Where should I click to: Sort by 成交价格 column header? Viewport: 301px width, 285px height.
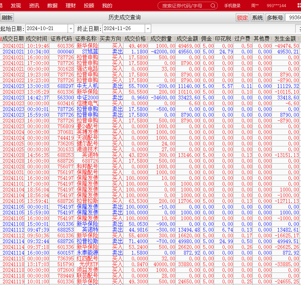tap(135, 39)
